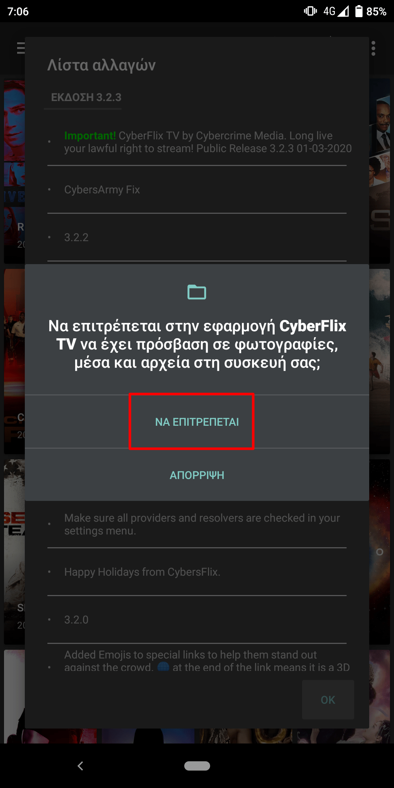Tap the providers and resolvers settings note

pyautogui.click(x=202, y=524)
